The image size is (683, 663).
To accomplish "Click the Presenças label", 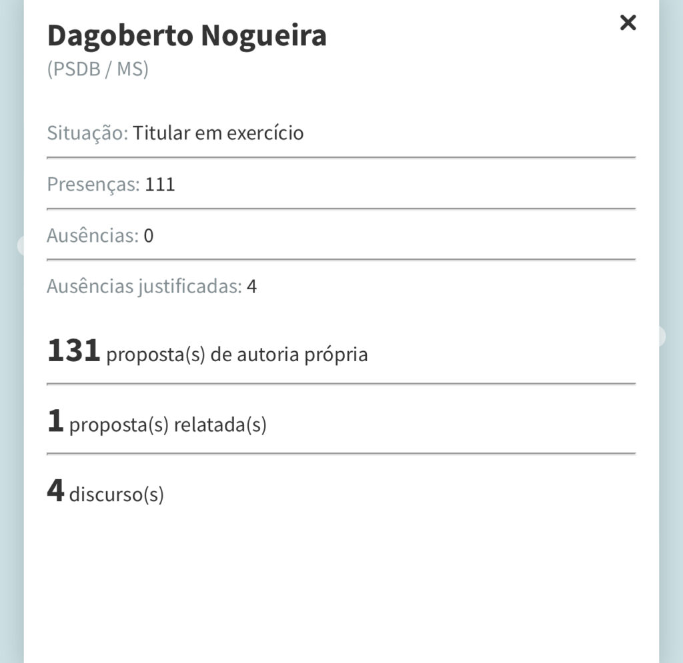I will [x=93, y=184].
